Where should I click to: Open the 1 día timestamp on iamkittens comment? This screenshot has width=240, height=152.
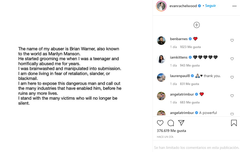[173, 65]
